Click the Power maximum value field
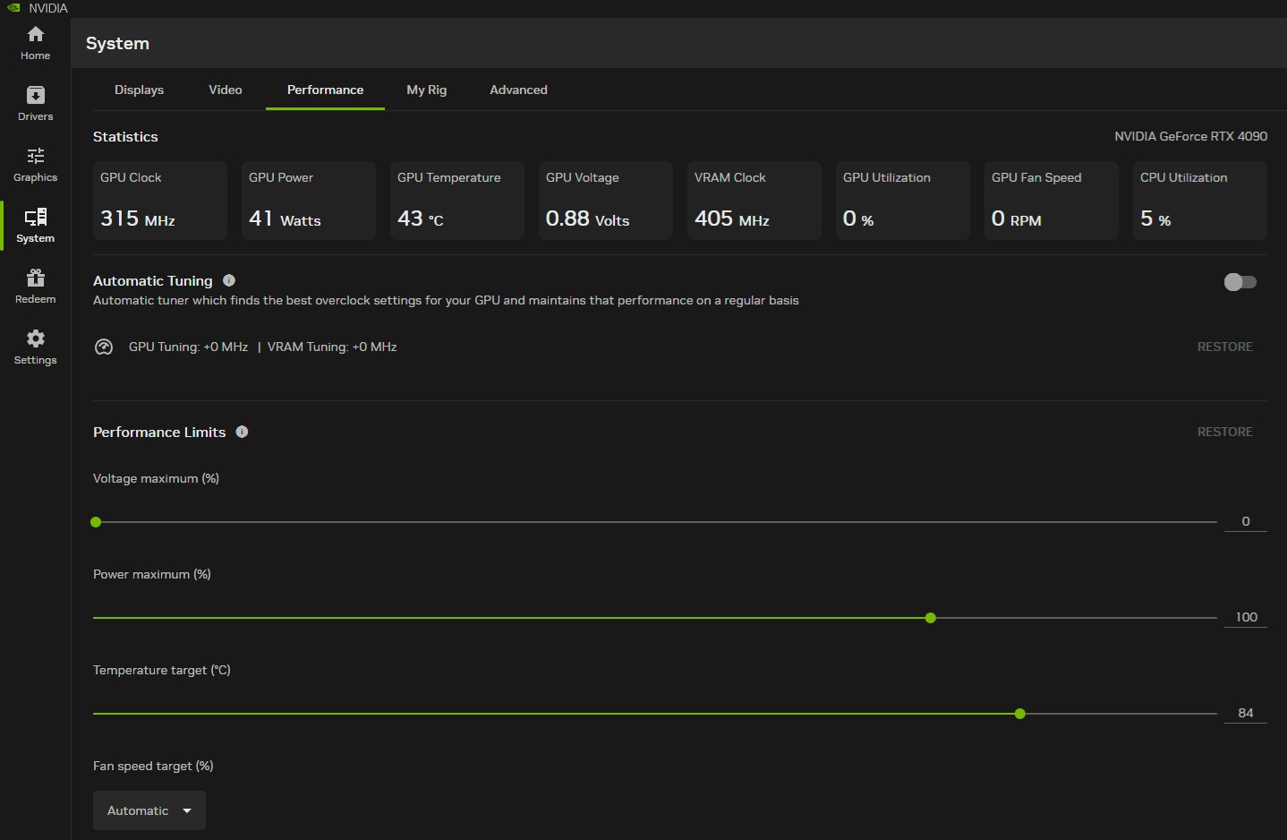This screenshot has width=1287, height=840. (1246, 617)
